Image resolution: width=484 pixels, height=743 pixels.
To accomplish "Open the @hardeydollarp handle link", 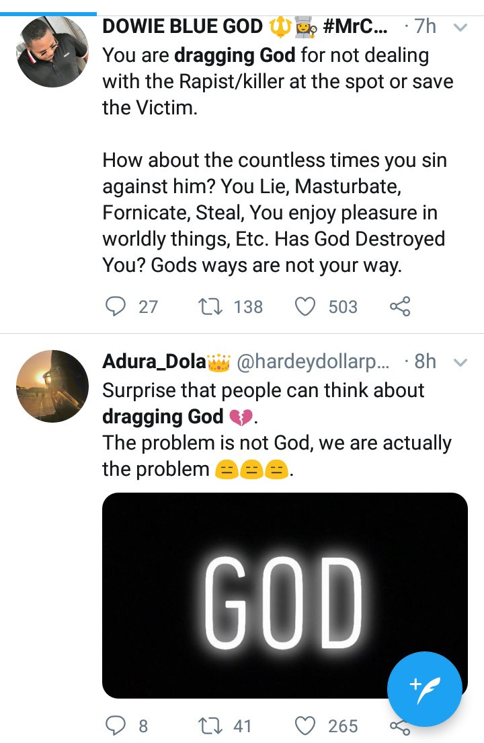I will click(313, 362).
